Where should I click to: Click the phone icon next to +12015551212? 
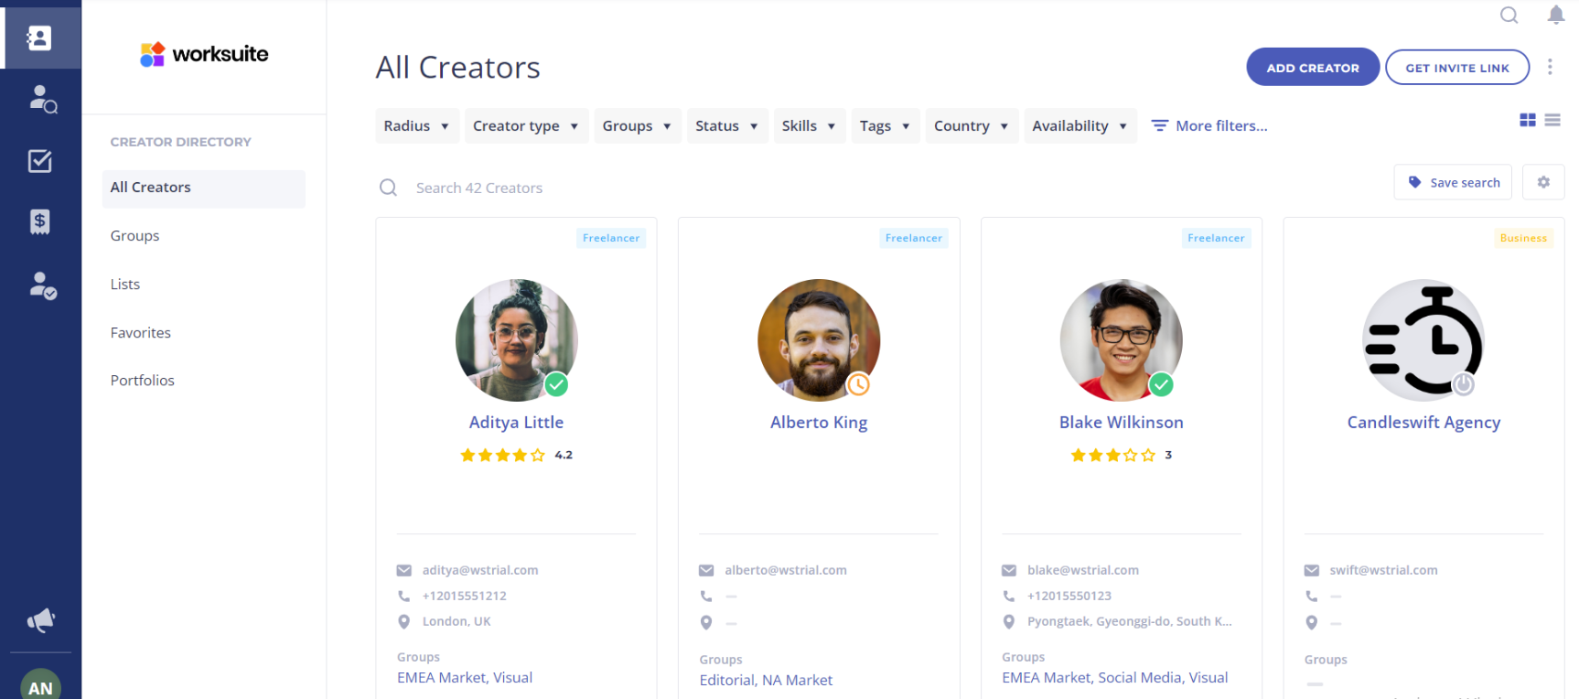pyautogui.click(x=403, y=596)
